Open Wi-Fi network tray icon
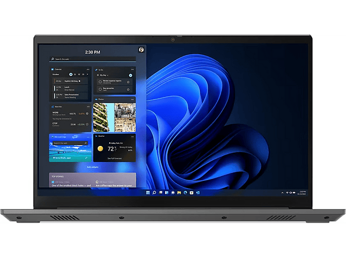This screenshot has width=346, height=258. [x=287, y=193]
